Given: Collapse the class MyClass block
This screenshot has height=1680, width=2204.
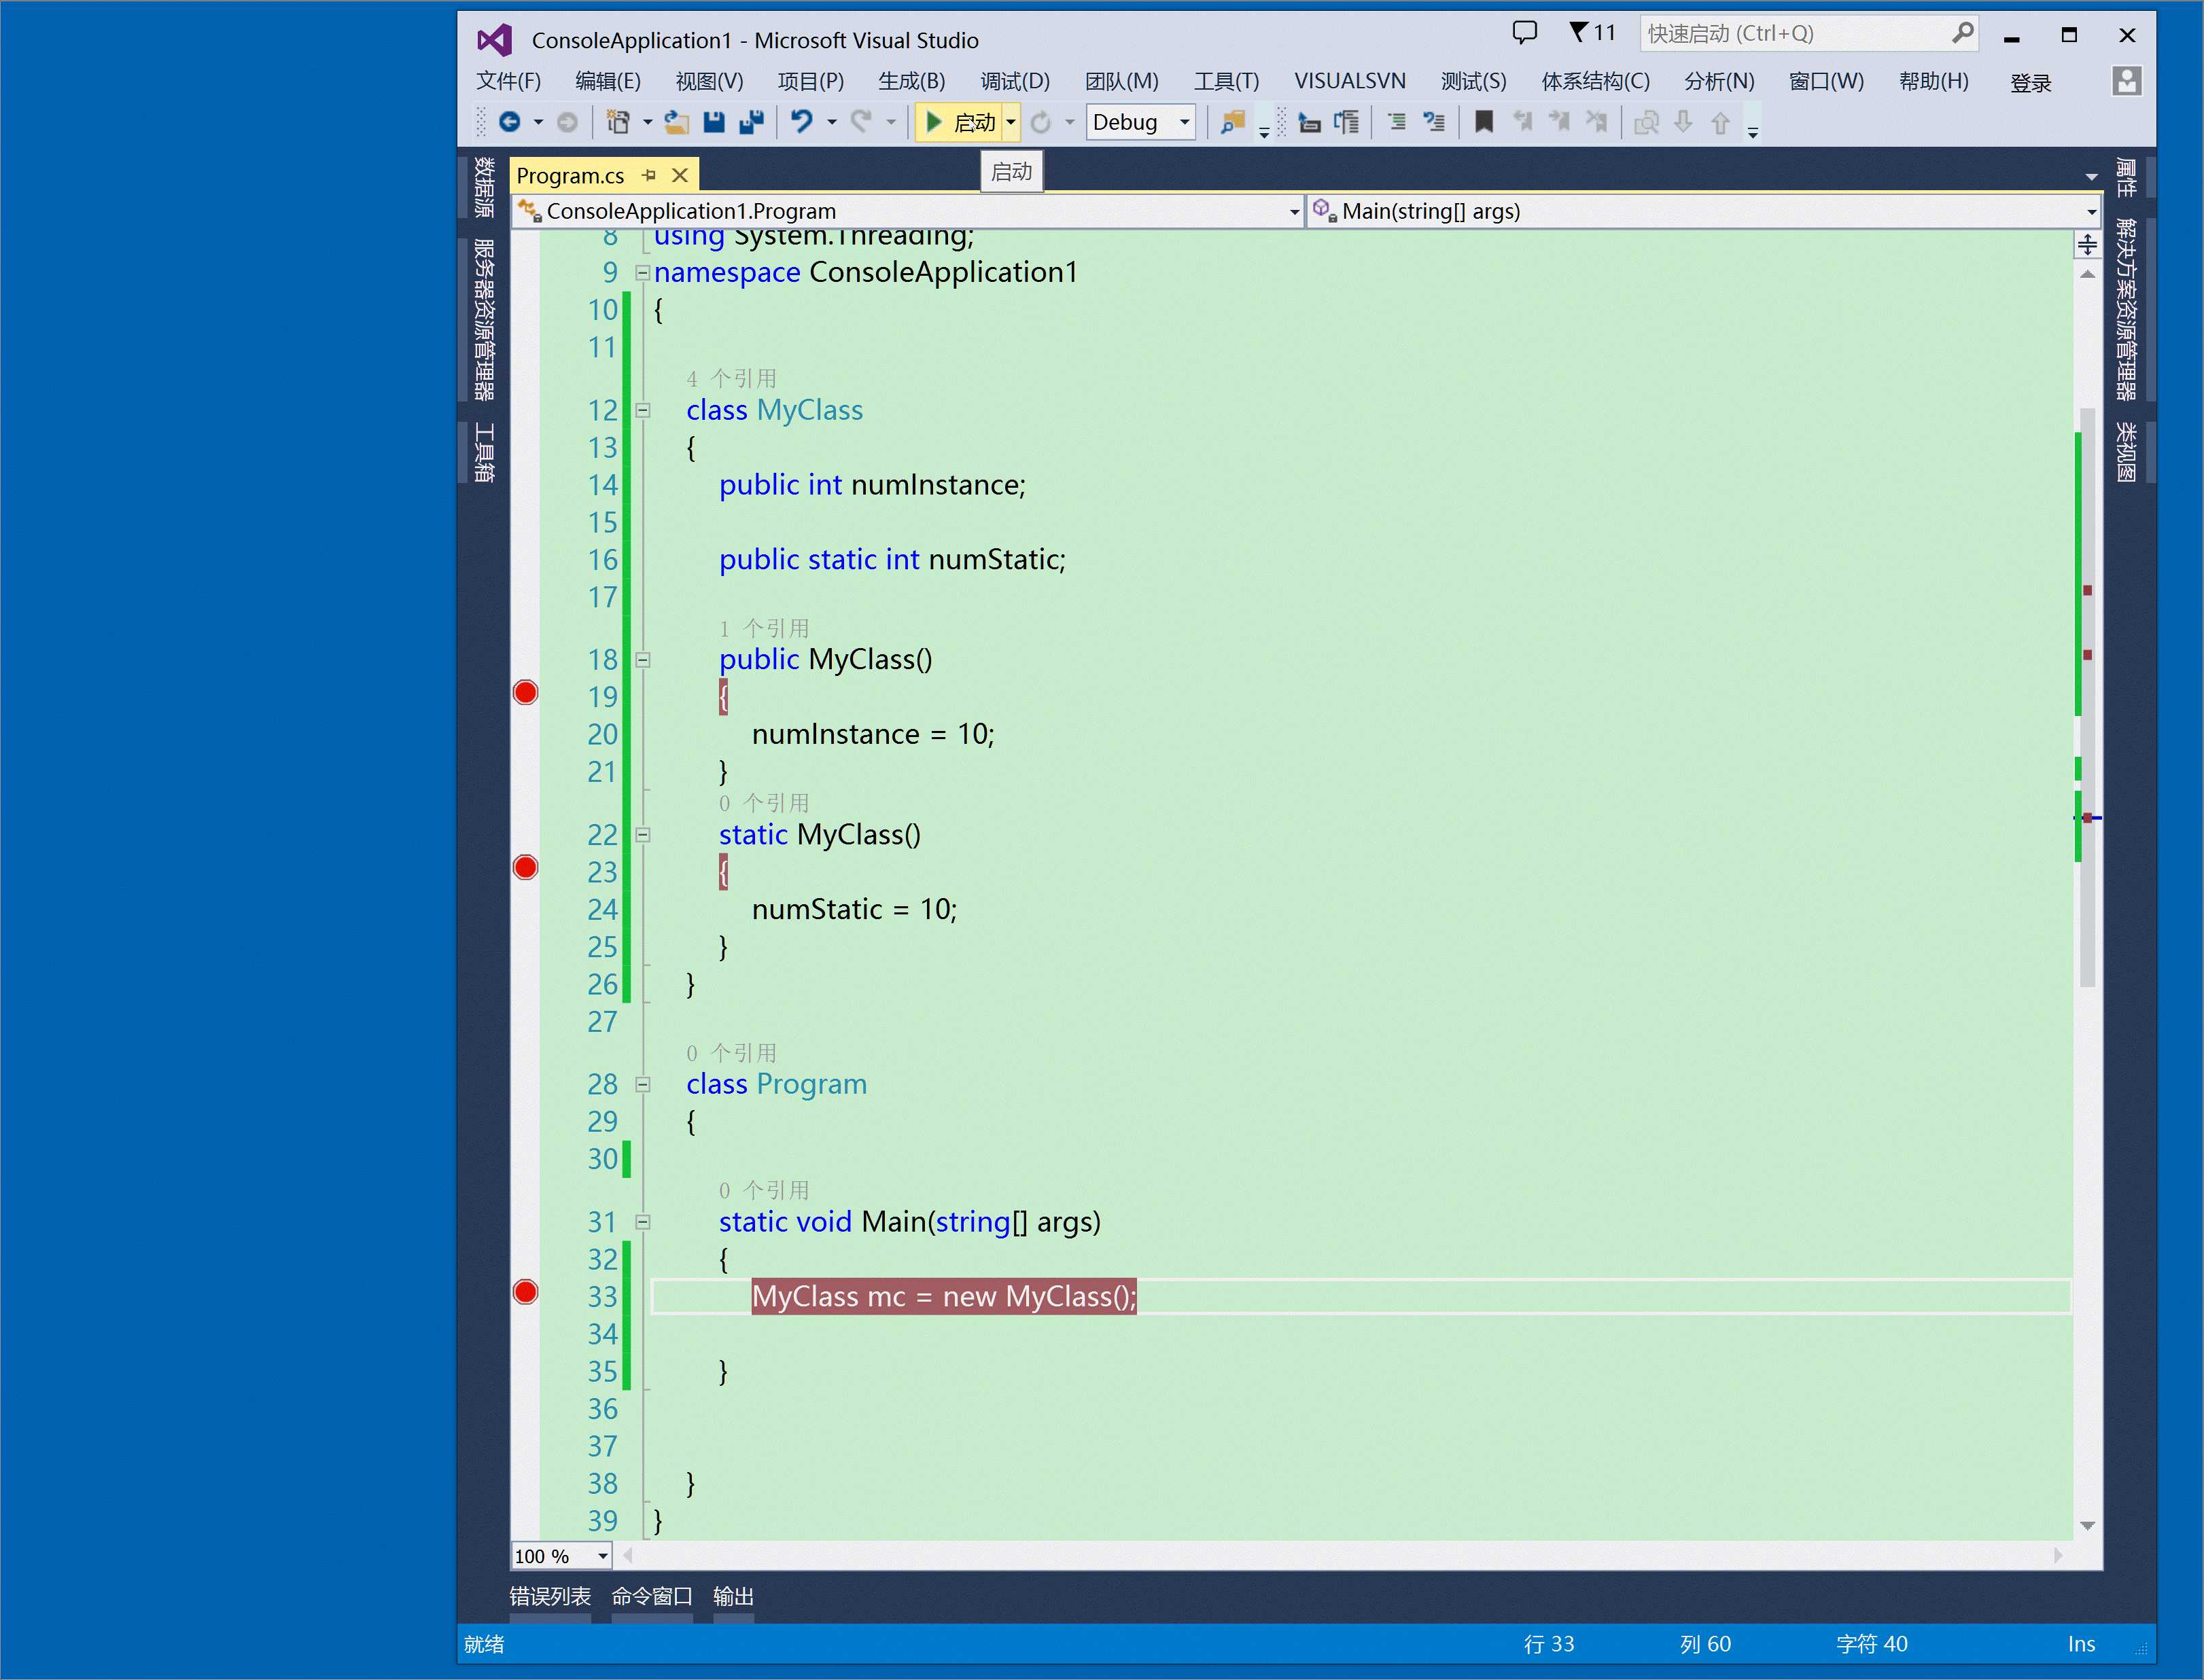Looking at the screenshot, I should [642, 410].
